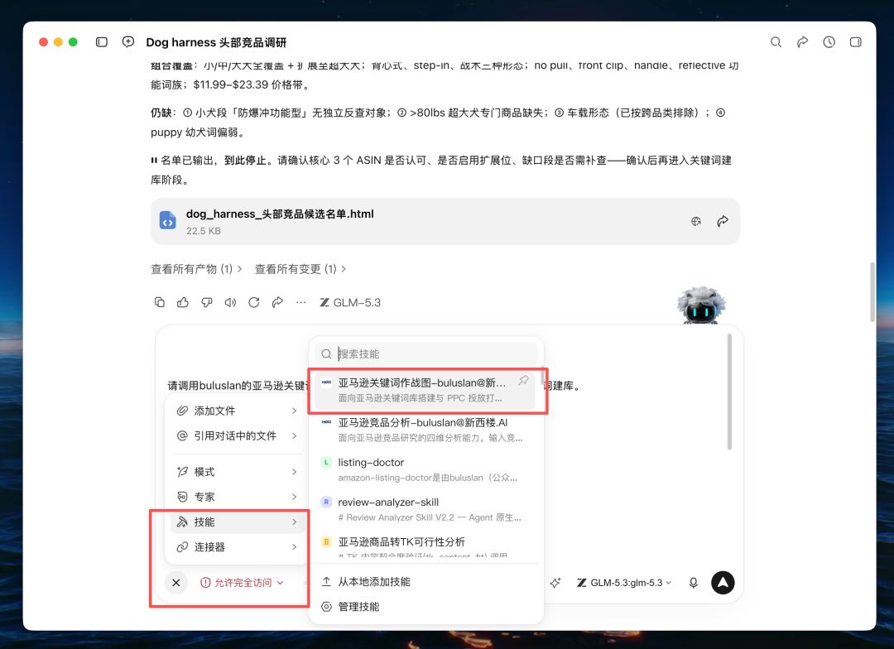Expand the 允许完全访问 permission dropdown
894x649 pixels.
coord(242,583)
